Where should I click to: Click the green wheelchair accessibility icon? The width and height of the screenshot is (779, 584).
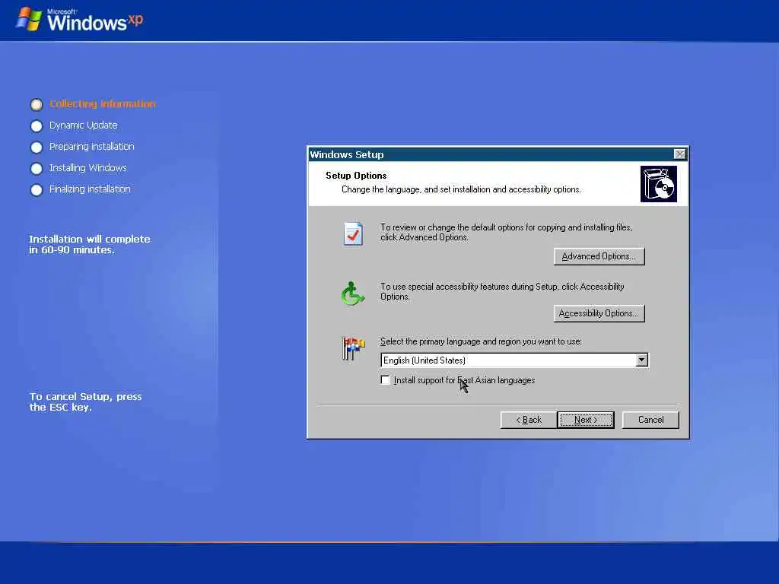tap(352, 294)
